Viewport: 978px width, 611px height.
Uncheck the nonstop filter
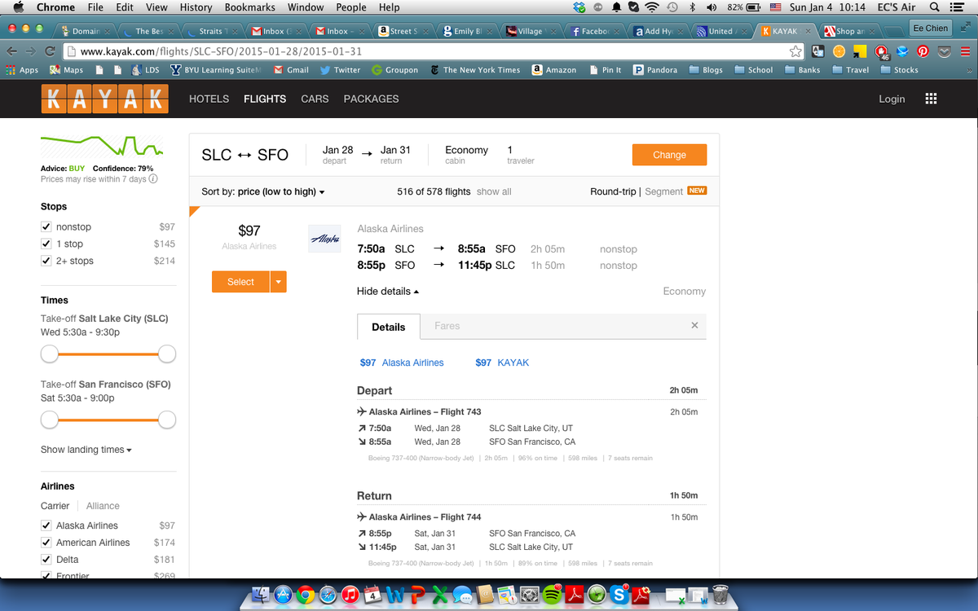[x=46, y=226]
